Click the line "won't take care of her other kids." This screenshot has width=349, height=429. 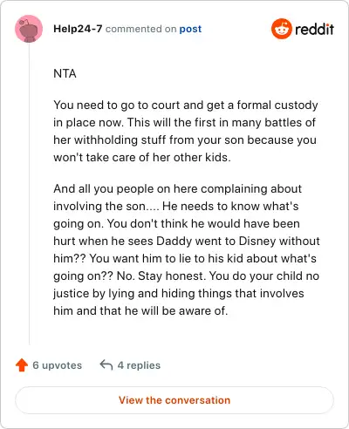pos(142,158)
